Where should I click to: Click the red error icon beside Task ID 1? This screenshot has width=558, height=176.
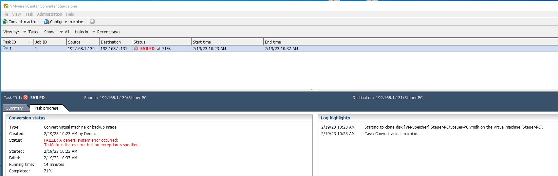tap(26, 97)
